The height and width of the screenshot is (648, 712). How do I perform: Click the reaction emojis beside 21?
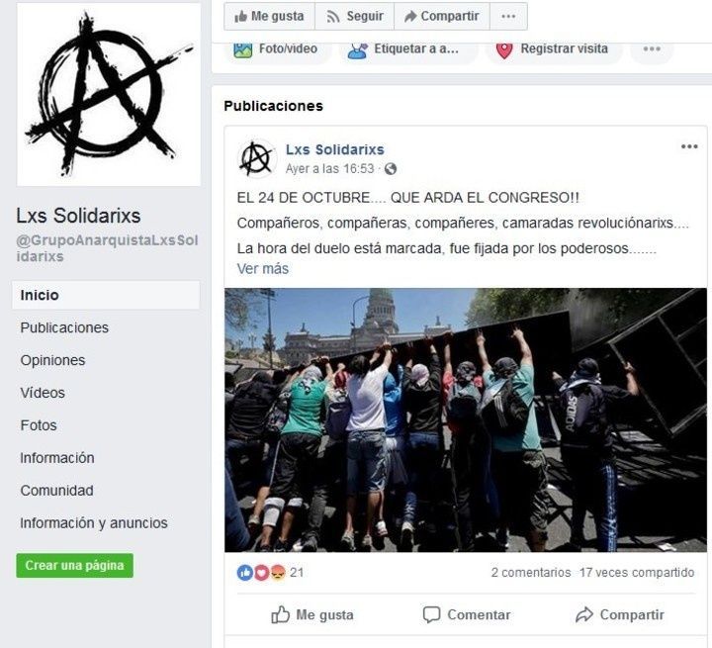(x=261, y=572)
